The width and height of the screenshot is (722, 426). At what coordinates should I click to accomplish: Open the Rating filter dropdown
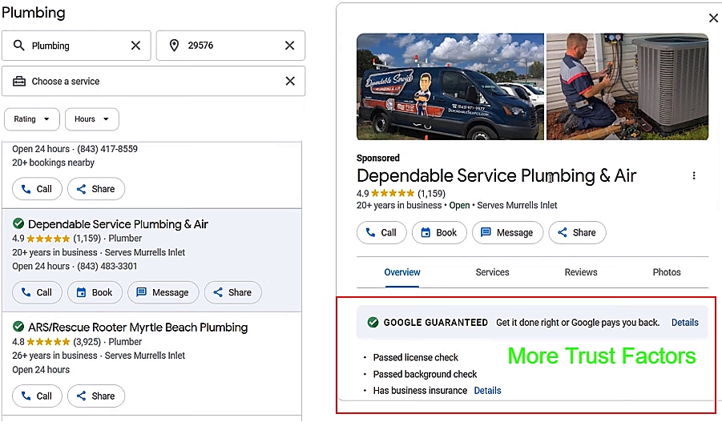(x=32, y=119)
